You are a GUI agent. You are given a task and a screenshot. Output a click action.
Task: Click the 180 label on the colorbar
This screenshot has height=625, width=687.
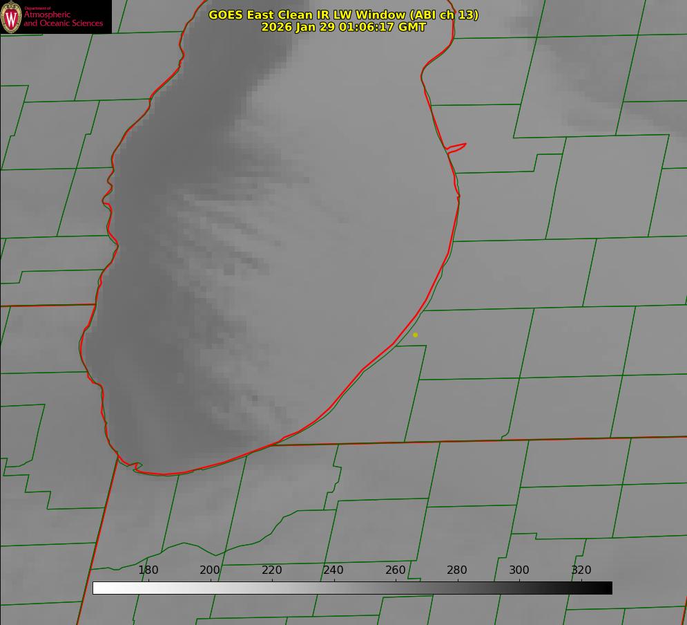[148, 570]
